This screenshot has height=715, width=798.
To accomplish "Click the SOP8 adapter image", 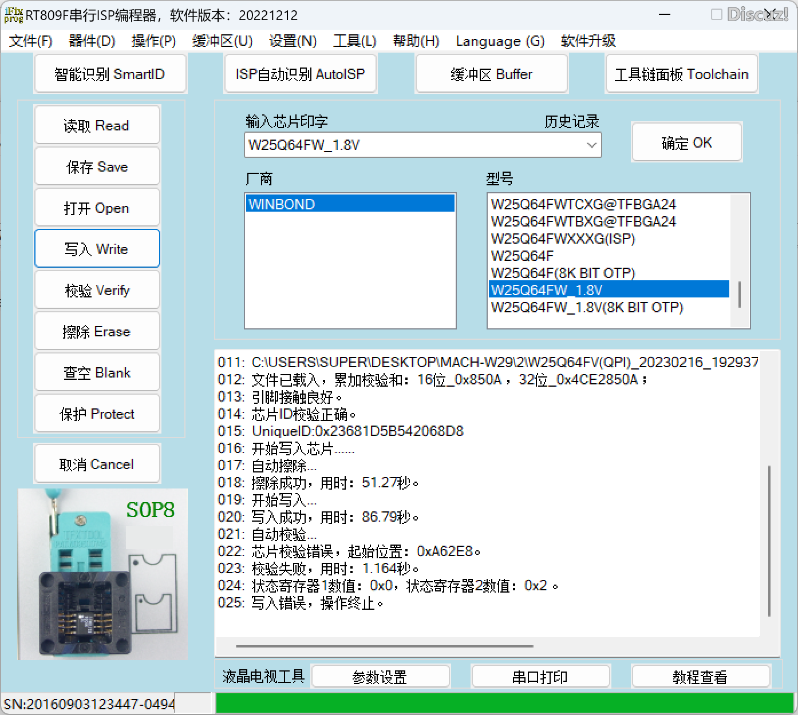I will pyautogui.click(x=103, y=574).
